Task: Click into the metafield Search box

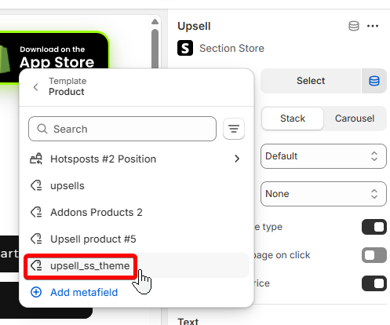Action: click(x=122, y=129)
